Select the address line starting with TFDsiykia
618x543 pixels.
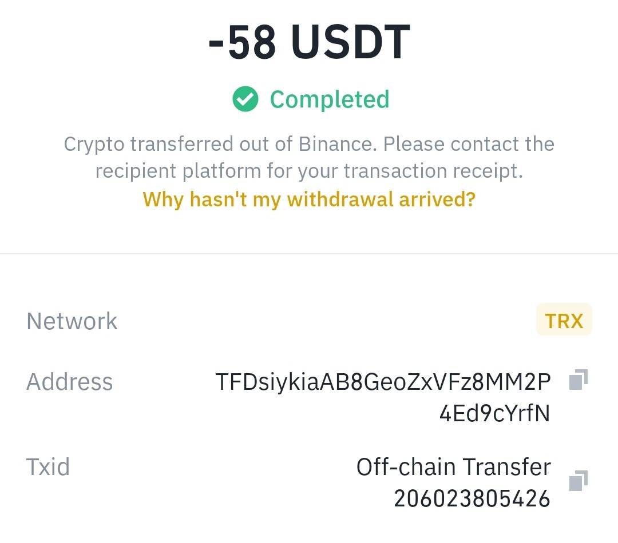[x=383, y=382]
